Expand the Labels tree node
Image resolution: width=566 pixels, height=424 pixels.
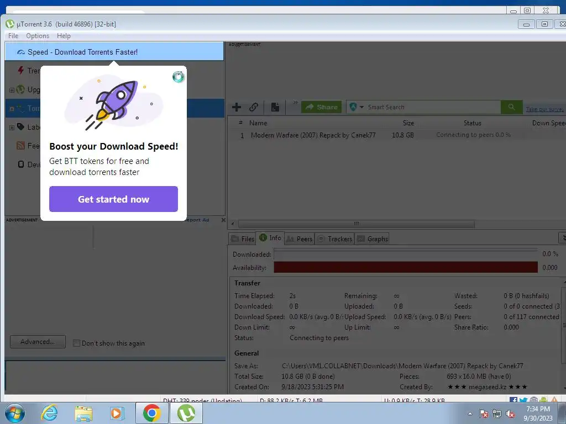(12, 128)
